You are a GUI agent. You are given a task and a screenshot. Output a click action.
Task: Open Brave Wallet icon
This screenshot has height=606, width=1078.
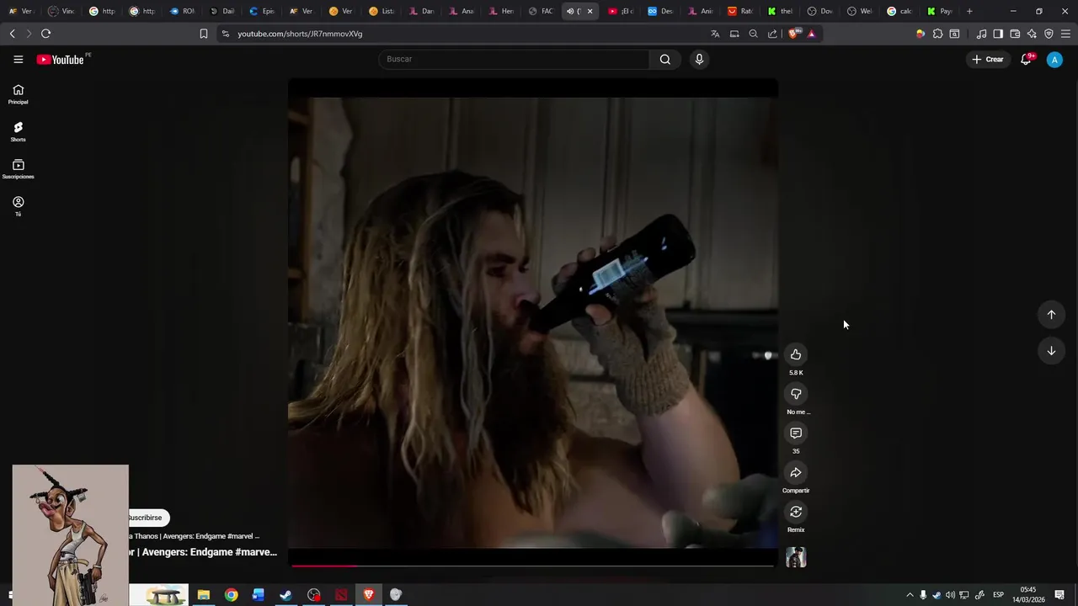tap(1015, 34)
